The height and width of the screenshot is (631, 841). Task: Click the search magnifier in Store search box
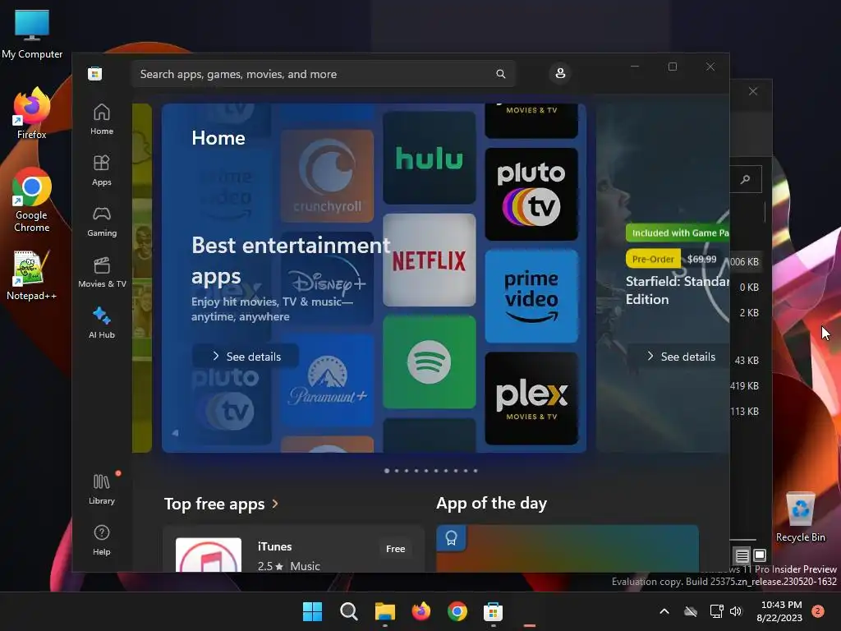pyautogui.click(x=500, y=74)
